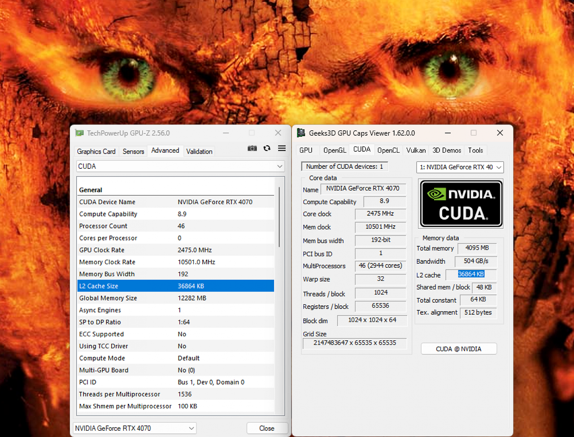The image size is (574, 437).
Task: Open the GPU tab in GPU Caps Viewer
Action: click(306, 150)
